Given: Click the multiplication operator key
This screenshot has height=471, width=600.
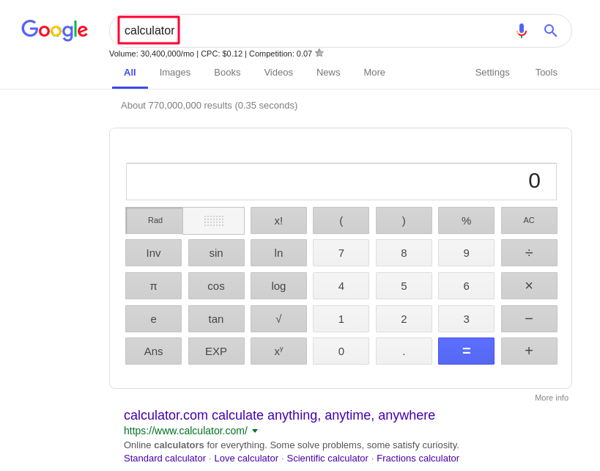Looking at the screenshot, I should tap(529, 286).
